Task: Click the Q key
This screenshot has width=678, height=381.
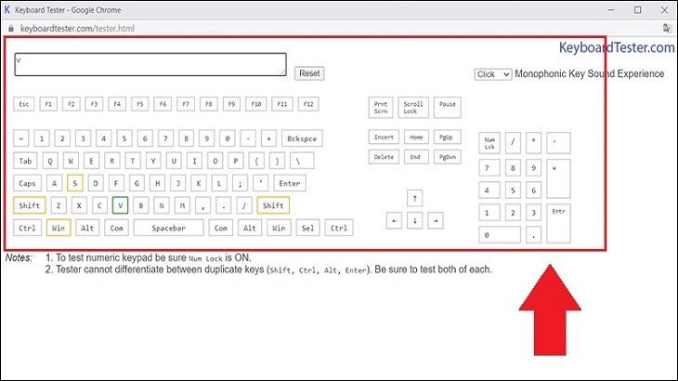Action: click(x=50, y=161)
